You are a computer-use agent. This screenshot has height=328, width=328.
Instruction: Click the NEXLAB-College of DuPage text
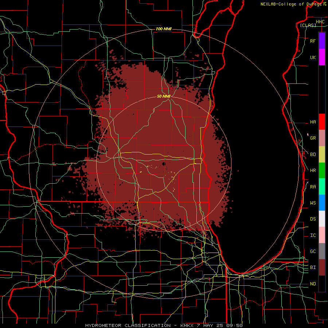(291, 4)
